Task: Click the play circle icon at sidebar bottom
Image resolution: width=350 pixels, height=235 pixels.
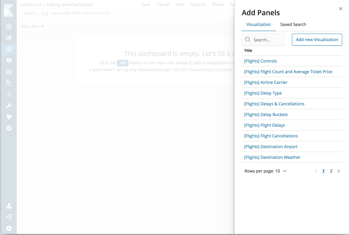Action: [9, 228]
